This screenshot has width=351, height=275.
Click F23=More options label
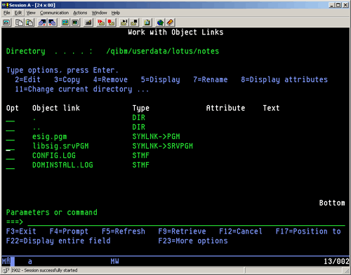(193, 241)
